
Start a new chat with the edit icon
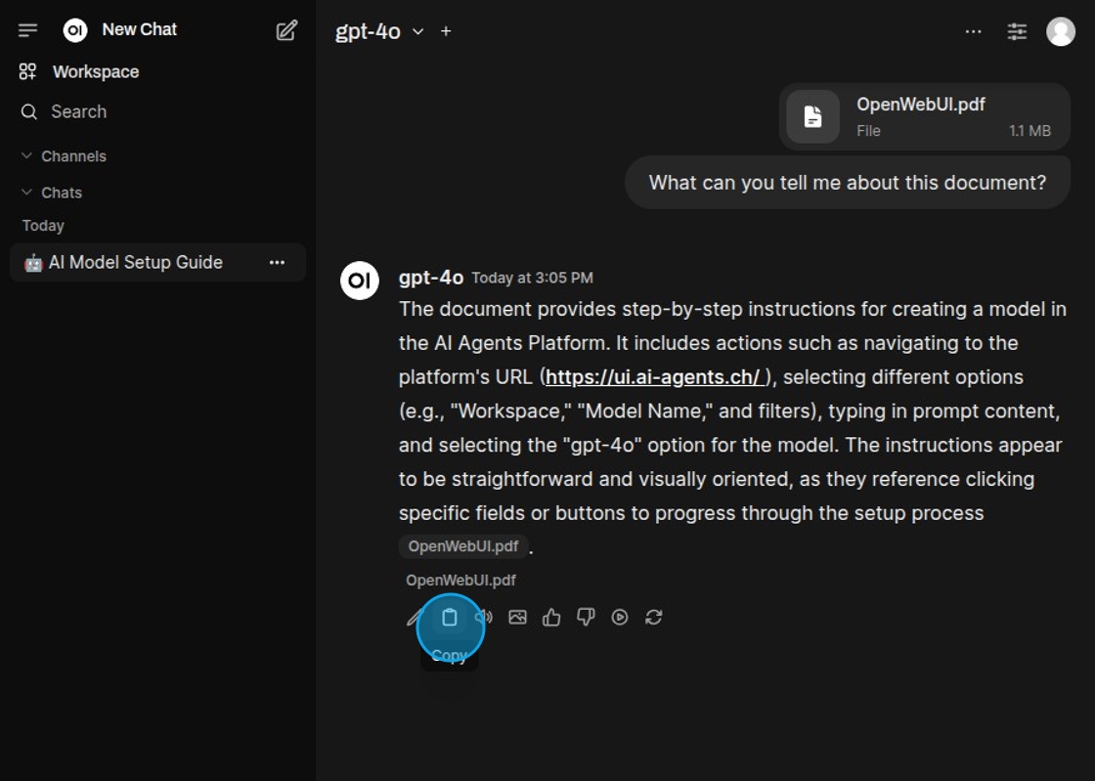(x=286, y=30)
